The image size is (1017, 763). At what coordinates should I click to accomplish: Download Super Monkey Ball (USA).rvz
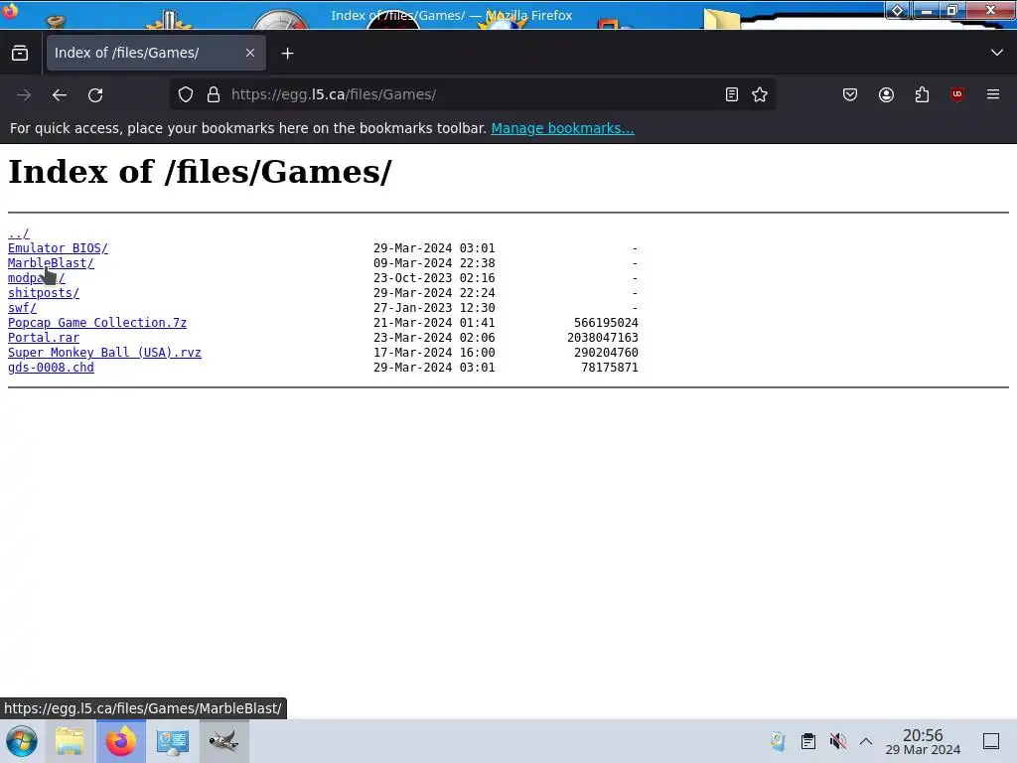pyautogui.click(x=104, y=353)
